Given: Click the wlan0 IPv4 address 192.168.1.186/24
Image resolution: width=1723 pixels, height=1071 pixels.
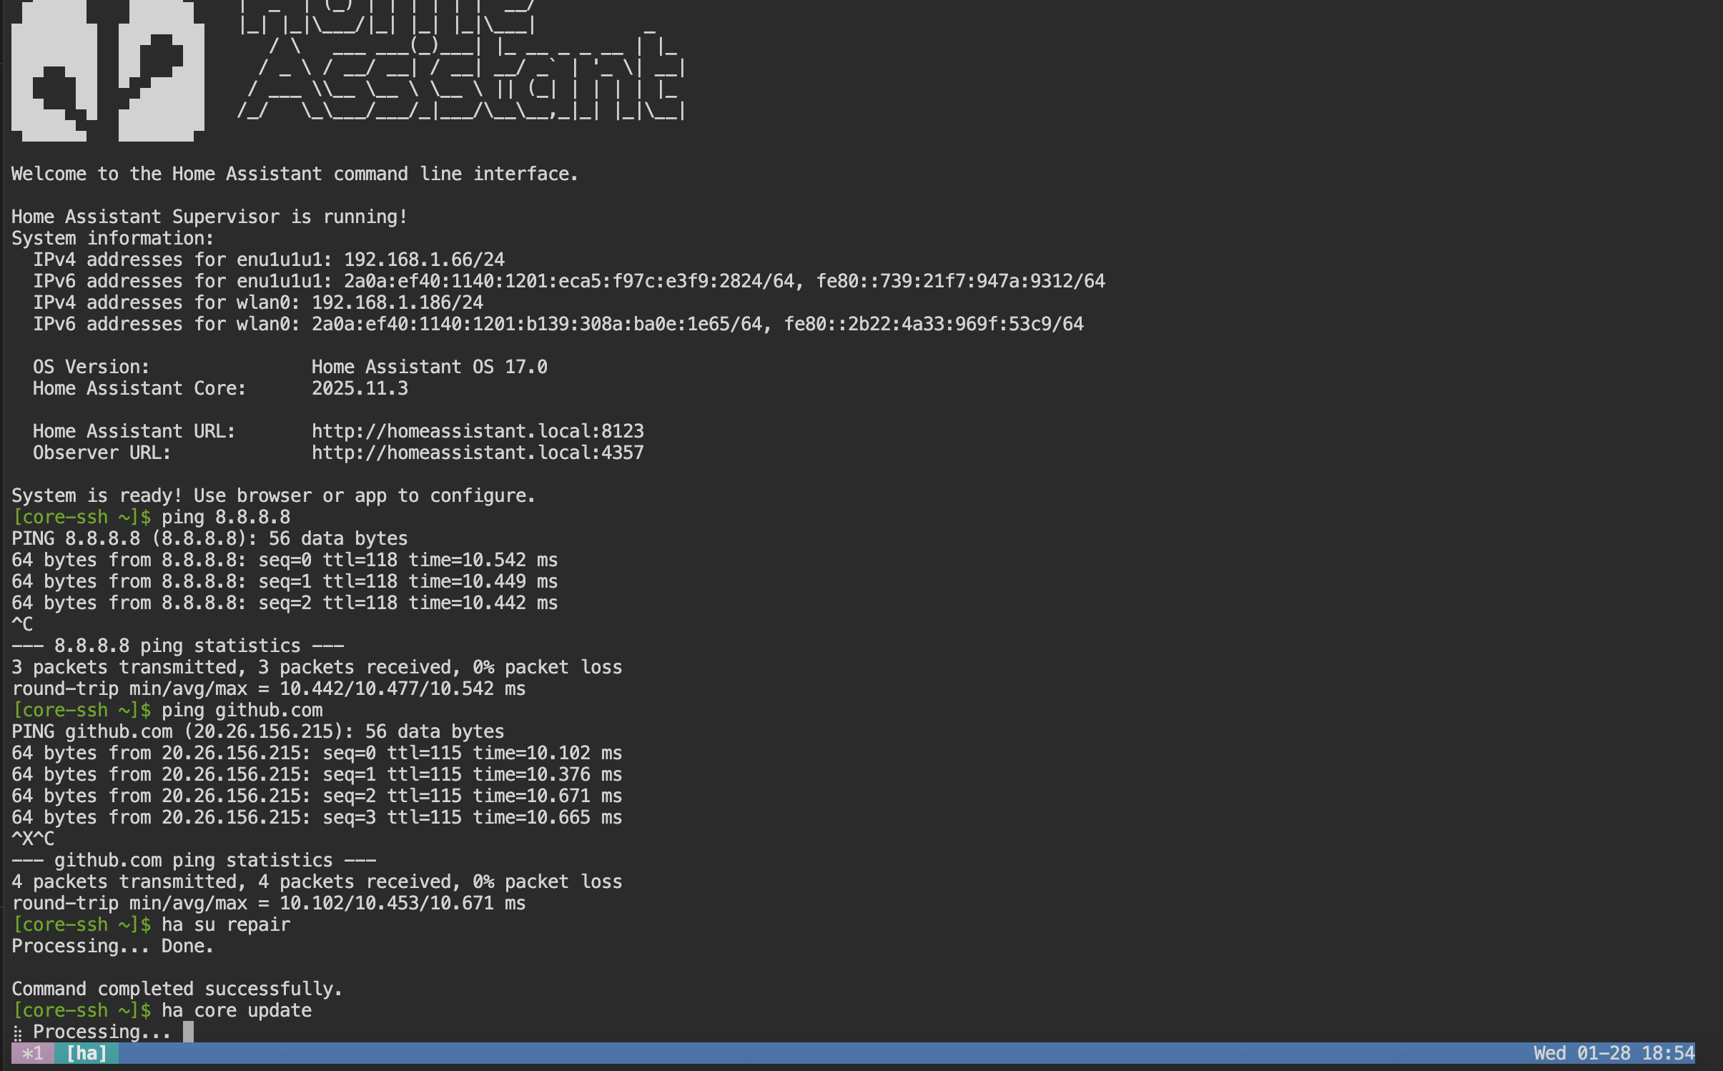Looking at the screenshot, I should tap(398, 302).
